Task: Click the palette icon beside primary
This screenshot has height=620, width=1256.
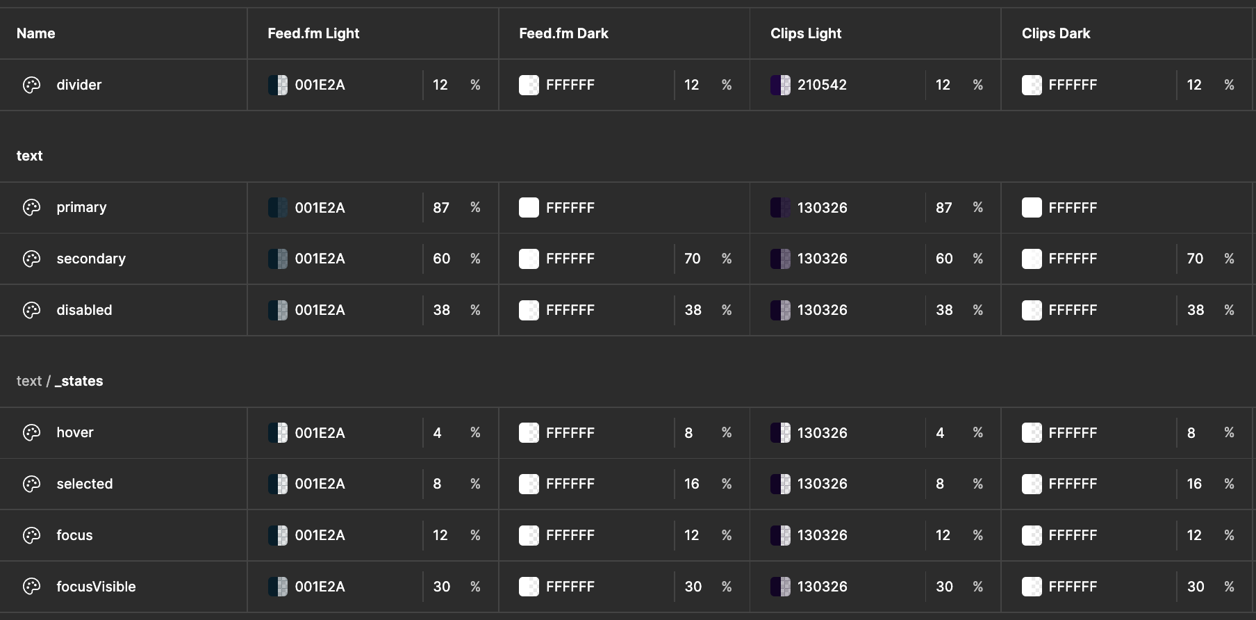Action: [32, 207]
